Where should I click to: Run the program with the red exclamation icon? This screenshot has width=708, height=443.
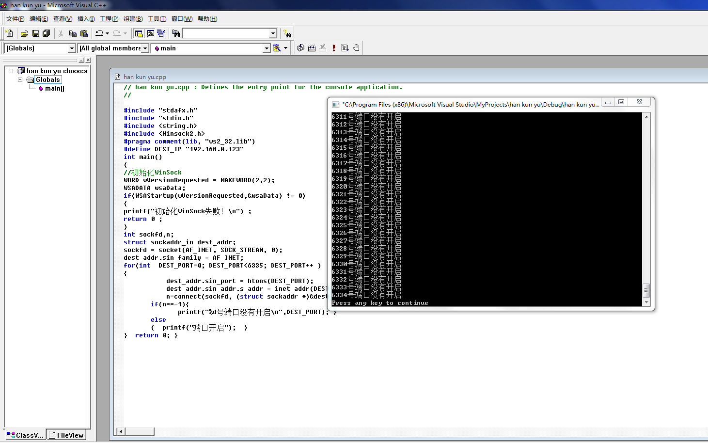[334, 48]
